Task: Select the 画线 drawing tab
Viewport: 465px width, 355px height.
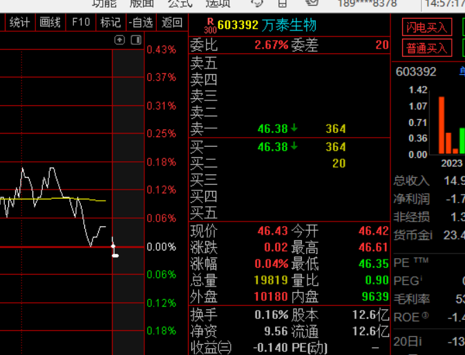Action: point(50,22)
